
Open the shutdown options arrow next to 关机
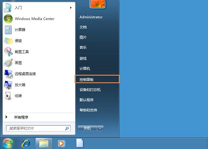pos(100,128)
